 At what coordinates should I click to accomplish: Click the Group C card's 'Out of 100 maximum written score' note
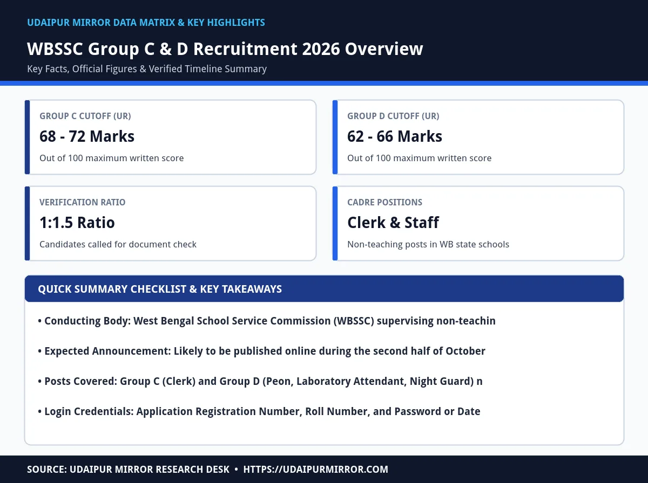click(112, 158)
